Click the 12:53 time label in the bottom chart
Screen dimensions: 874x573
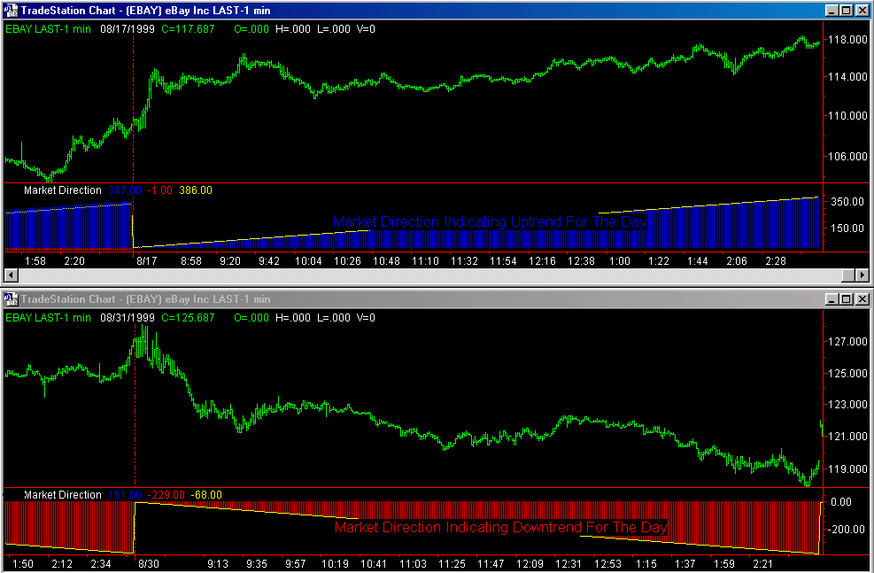607,563
